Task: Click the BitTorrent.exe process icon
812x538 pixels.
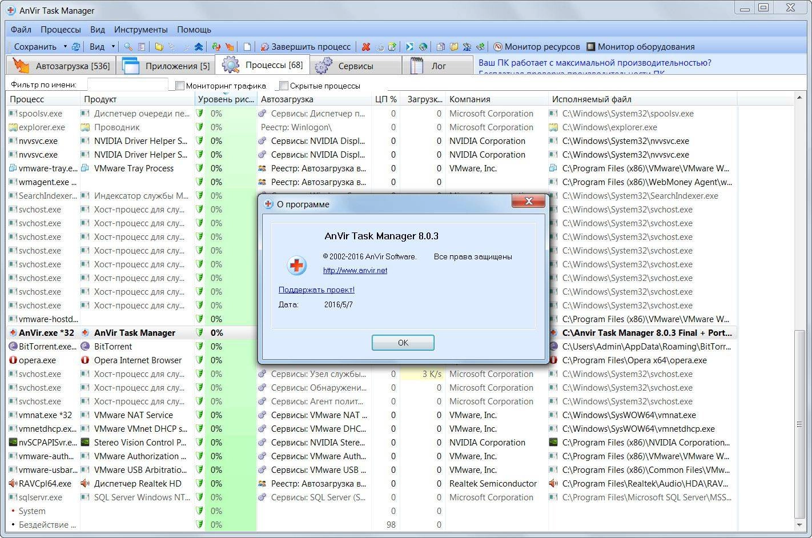Action: tap(13, 347)
